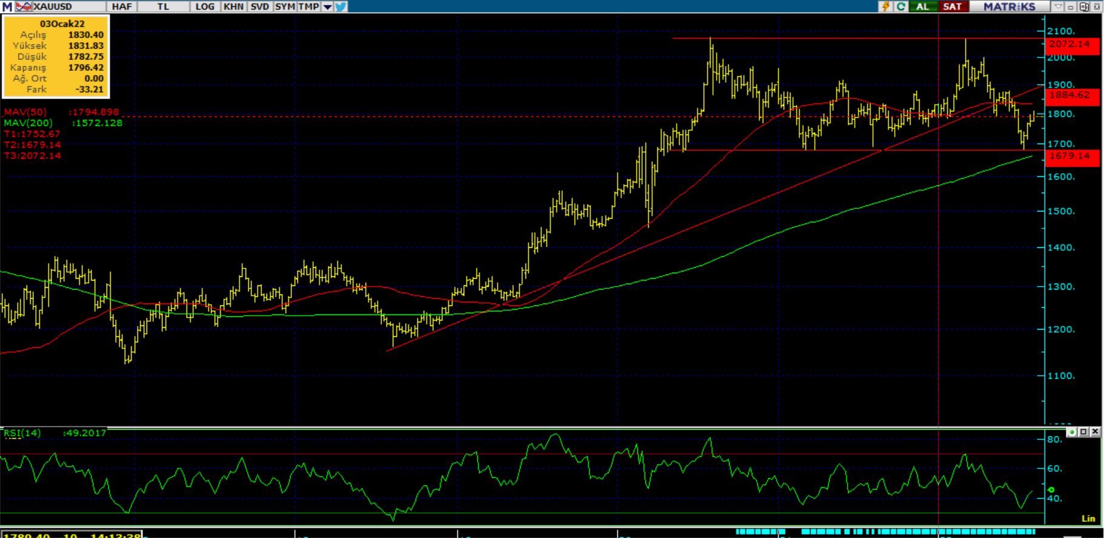Select the MAV(50) indicator label
Viewport: 1104px width, 538px height.
25,112
